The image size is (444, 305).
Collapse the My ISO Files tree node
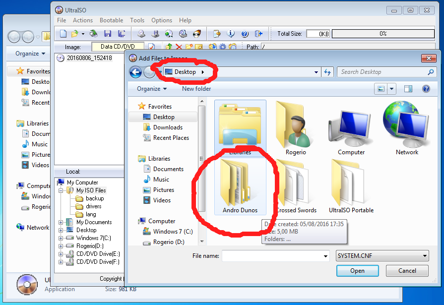(x=61, y=190)
